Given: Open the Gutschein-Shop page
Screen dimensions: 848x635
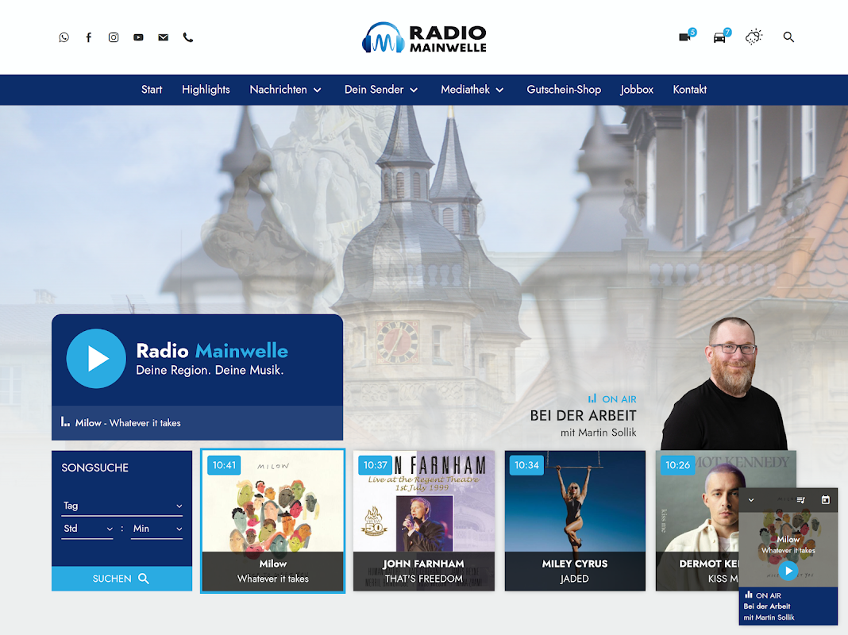Looking at the screenshot, I should pyautogui.click(x=564, y=90).
